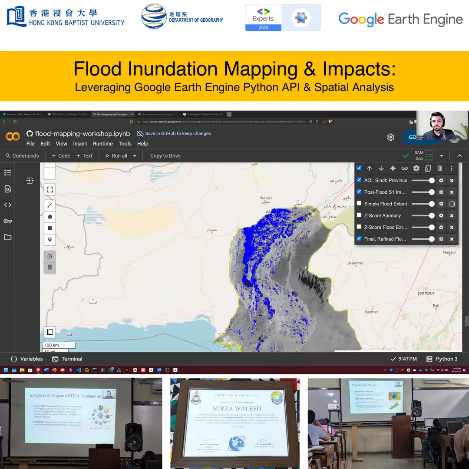Open the RAM/Disk resources dropdown arrow
The height and width of the screenshot is (469, 469).
[x=442, y=156]
